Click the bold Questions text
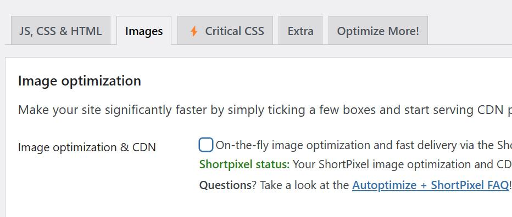This screenshot has width=512, height=217. 225,185
